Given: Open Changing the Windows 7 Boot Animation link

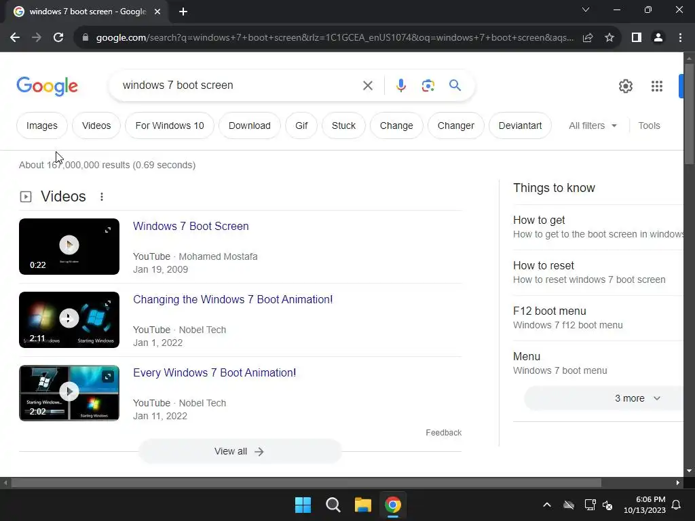Looking at the screenshot, I should tap(233, 299).
